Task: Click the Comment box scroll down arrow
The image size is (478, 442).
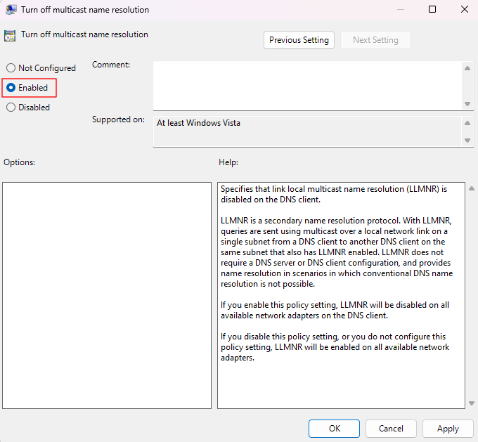Action: [467, 104]
